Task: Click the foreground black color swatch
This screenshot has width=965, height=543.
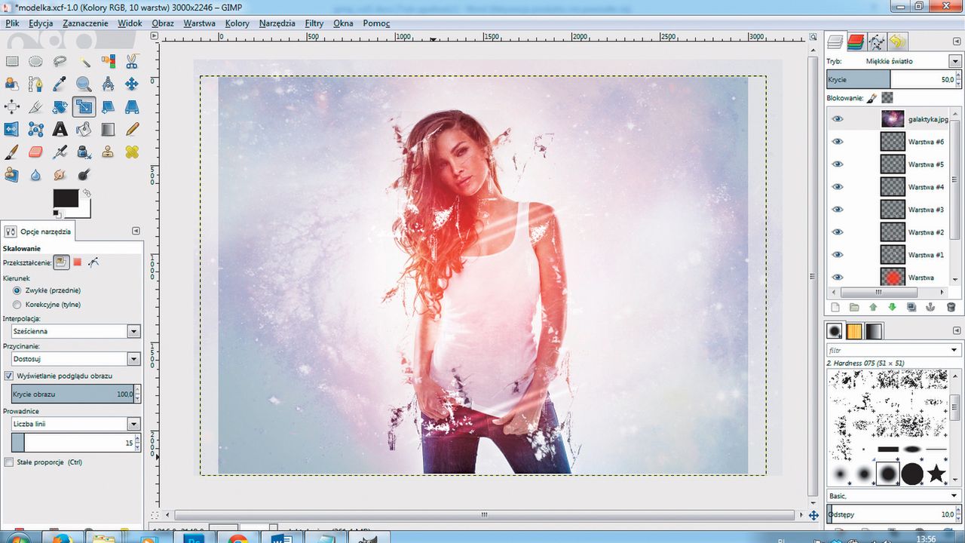Action: coord(66,198)
